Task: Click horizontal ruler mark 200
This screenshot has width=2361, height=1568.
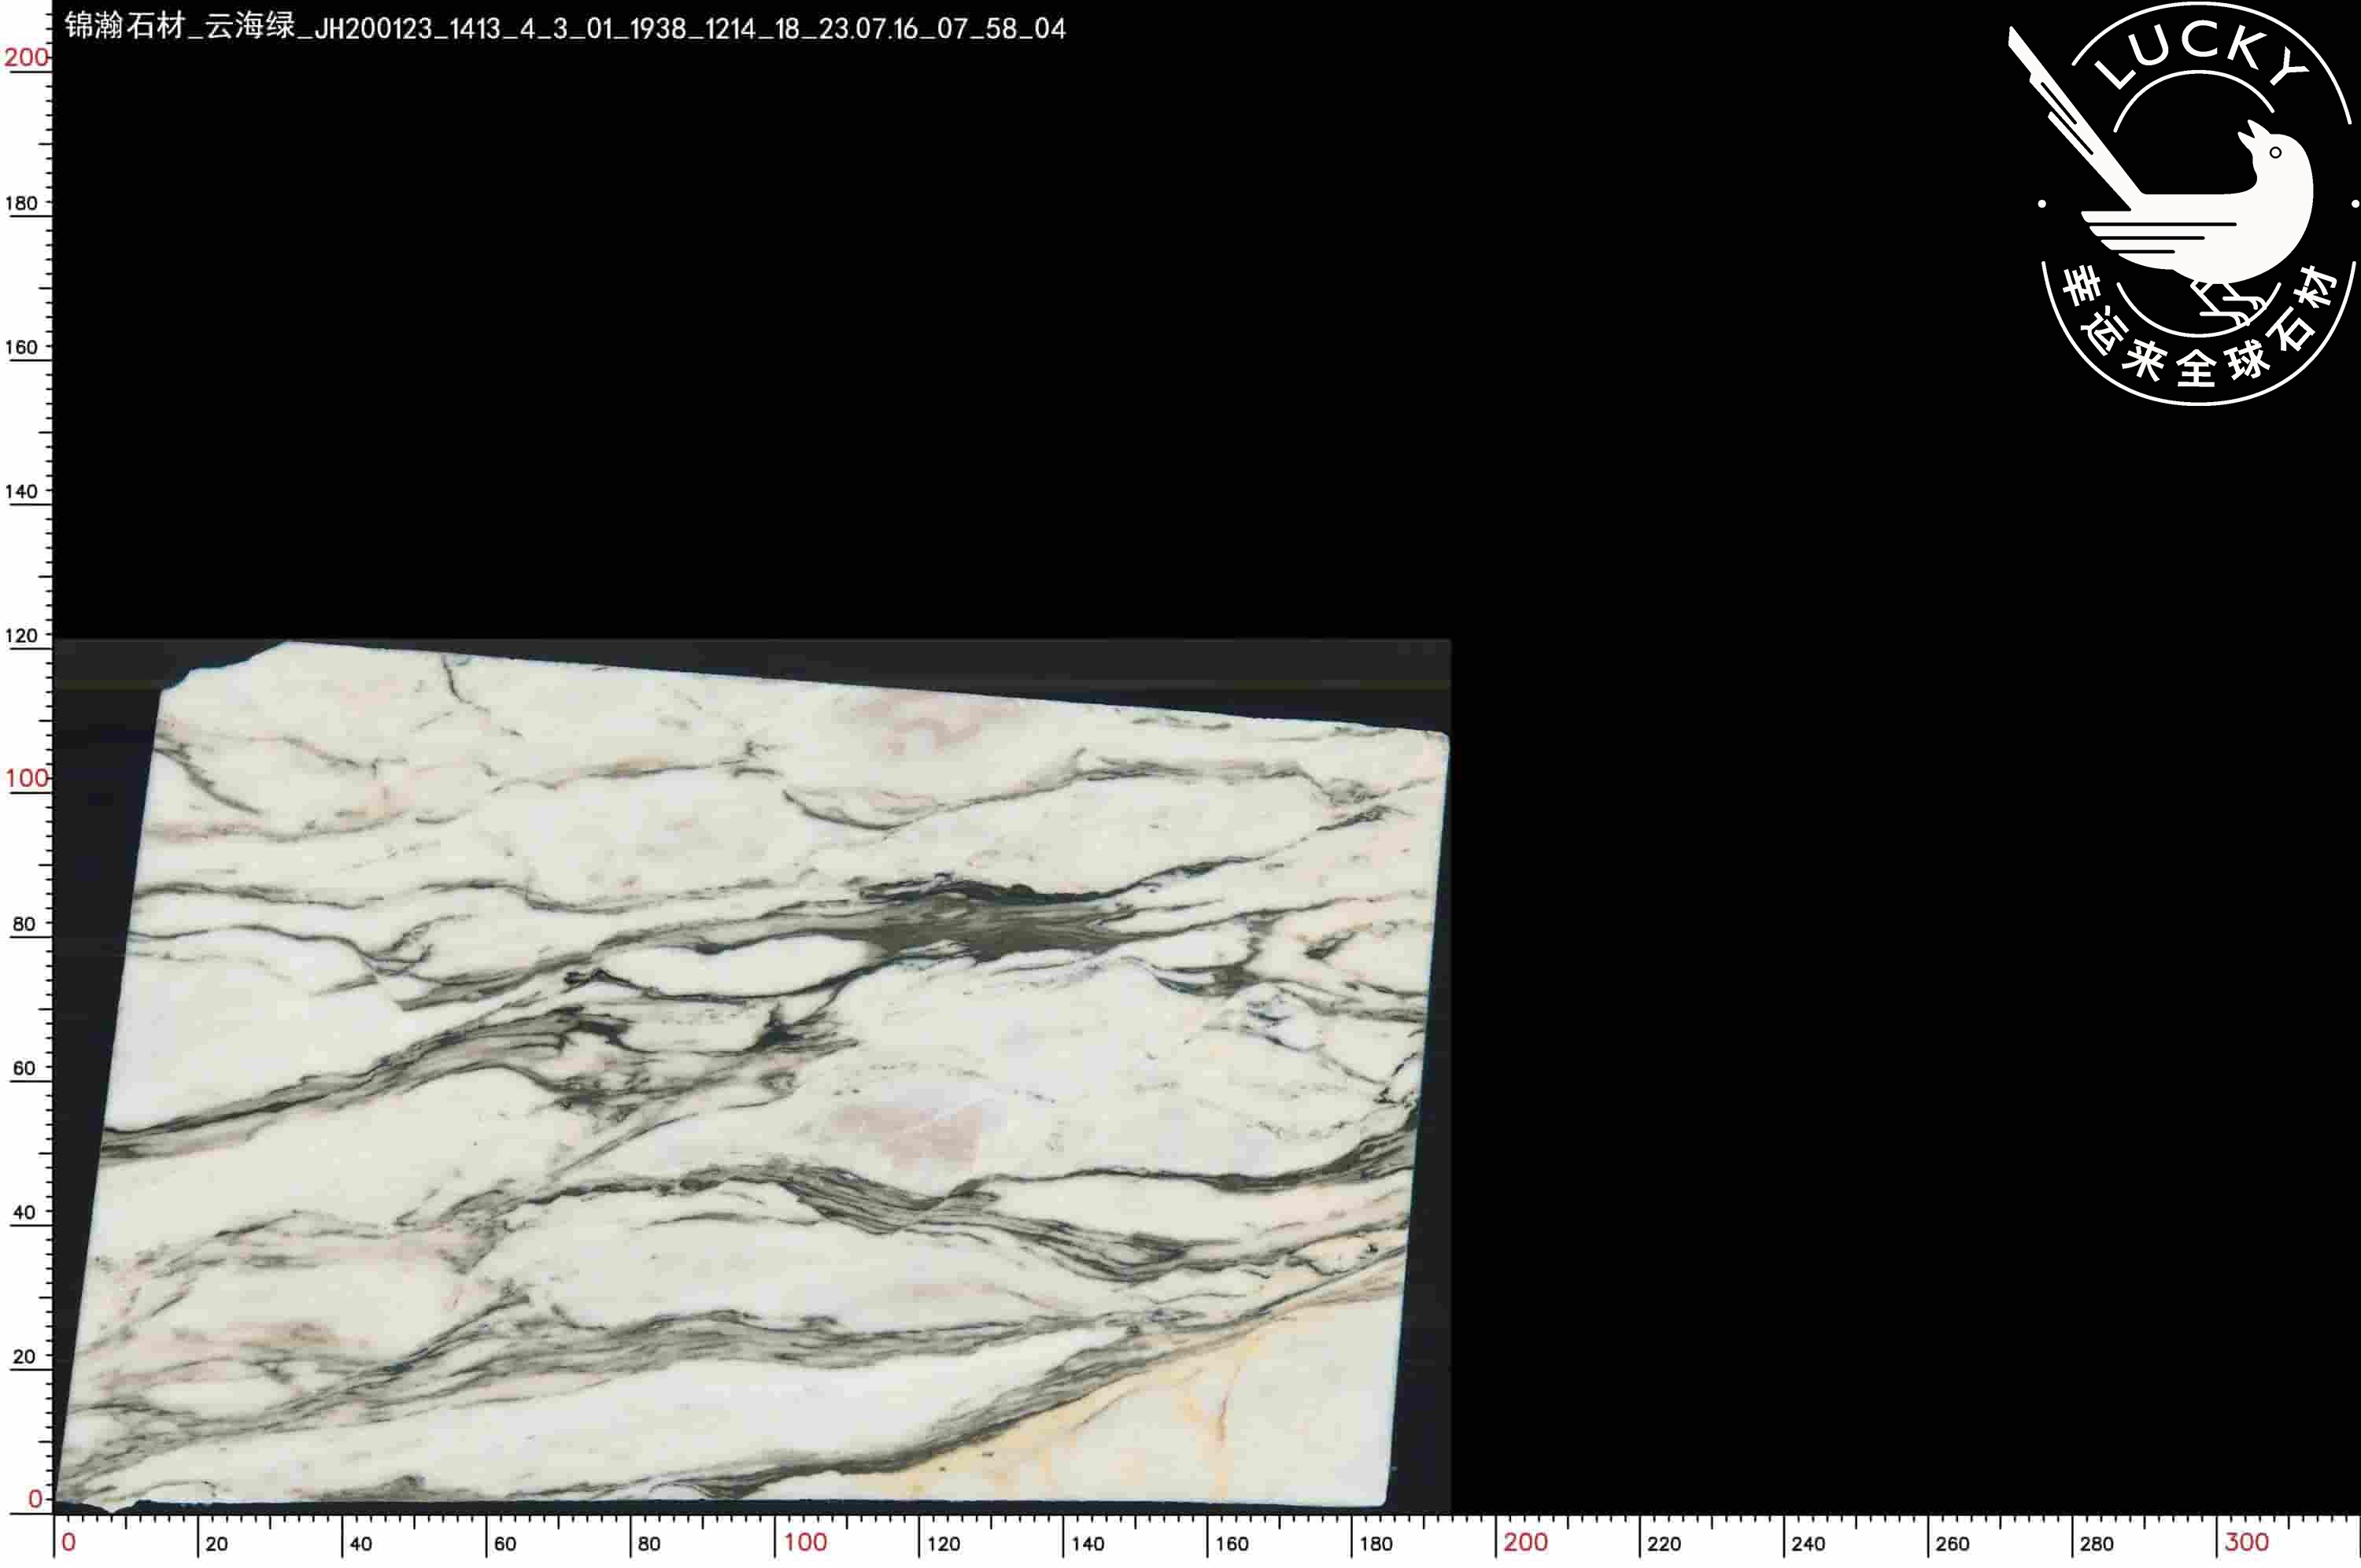Action: tap(1525, 1542)
